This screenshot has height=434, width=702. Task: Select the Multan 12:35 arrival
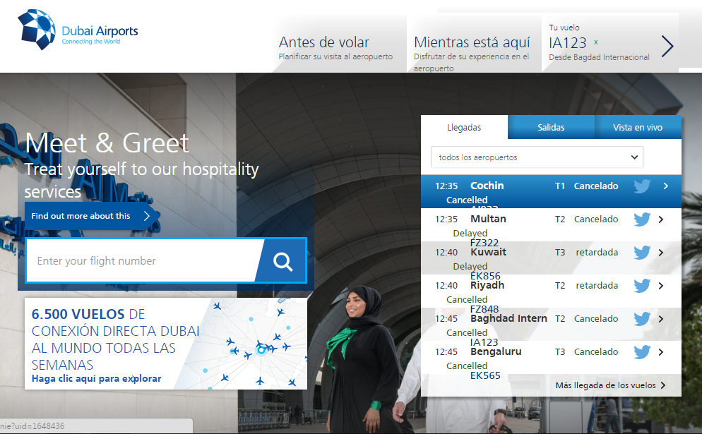coord(551,224)
